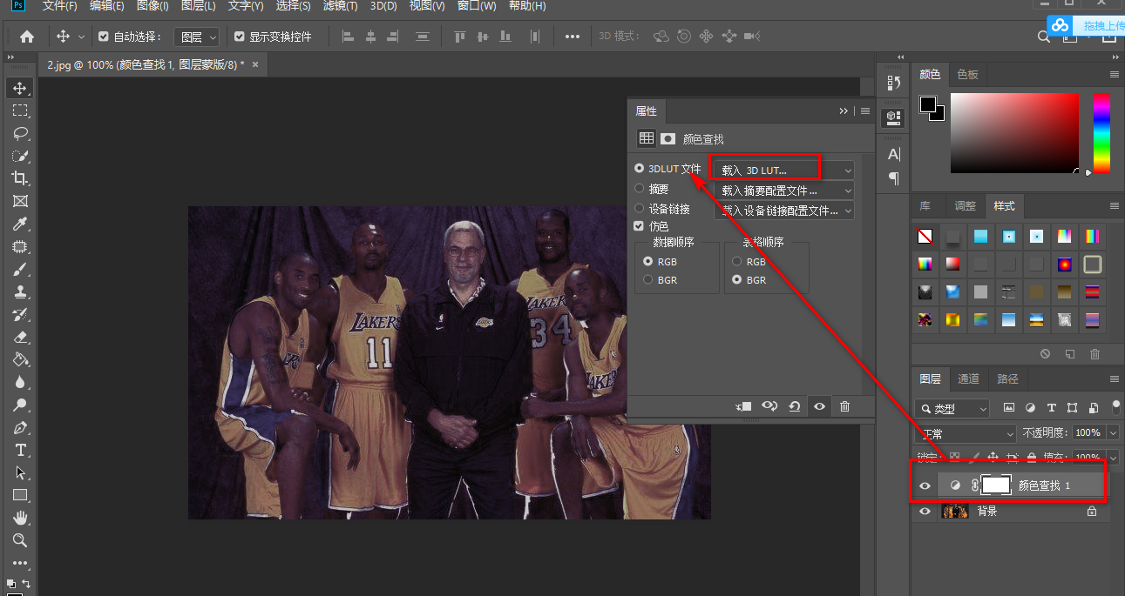Toggle the Auto-Select (自动选择) checkbox

point(104,37)
